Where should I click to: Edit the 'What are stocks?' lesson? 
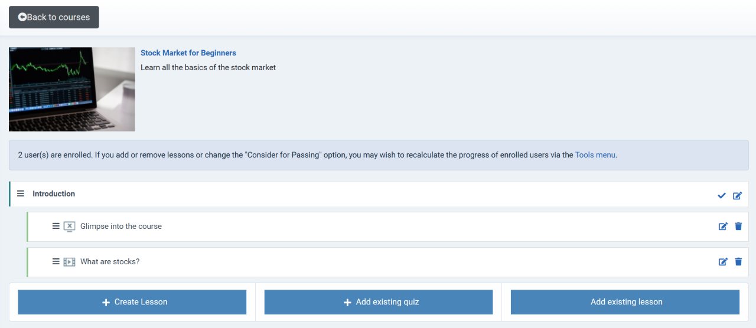[x=723, y=262]
